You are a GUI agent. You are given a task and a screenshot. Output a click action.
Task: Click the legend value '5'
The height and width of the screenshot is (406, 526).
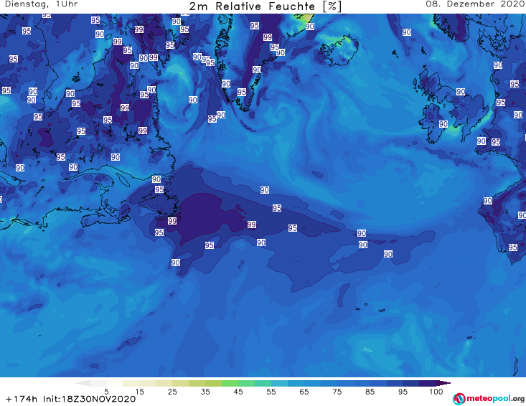pos(106,392)
